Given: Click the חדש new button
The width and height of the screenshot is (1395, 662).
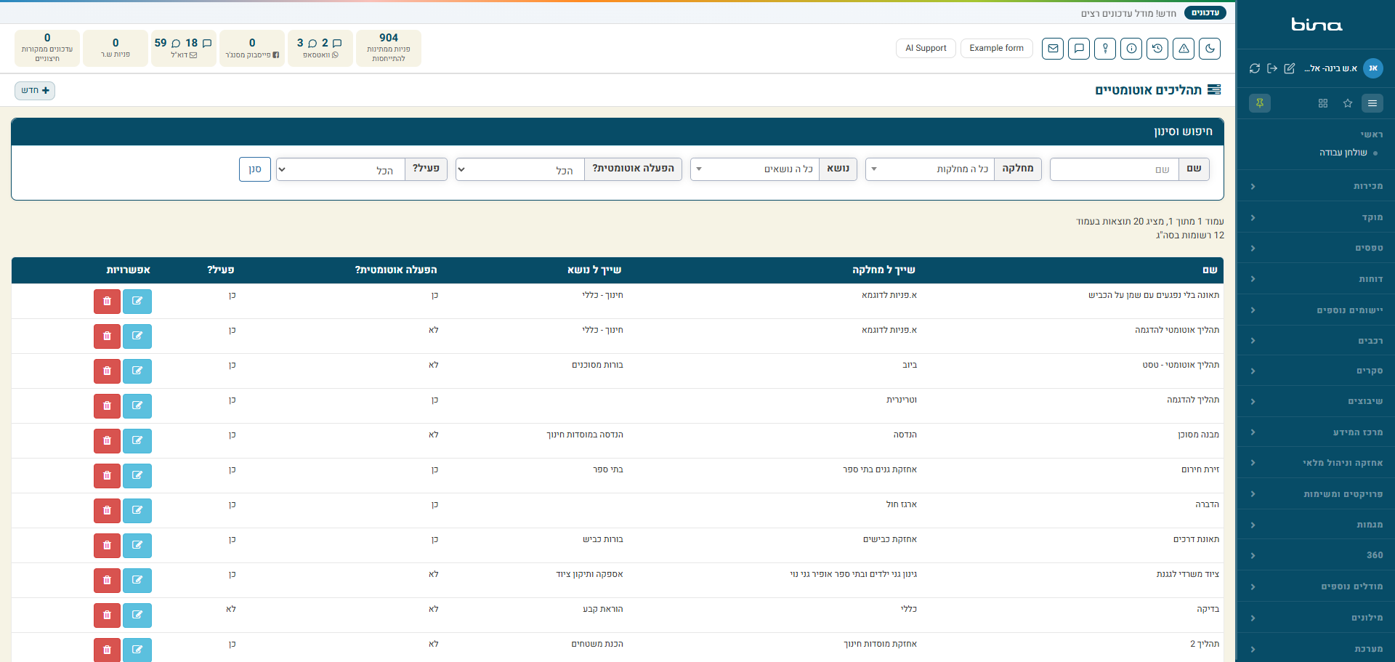Looking at the screenshot, I should click(35, 90).
